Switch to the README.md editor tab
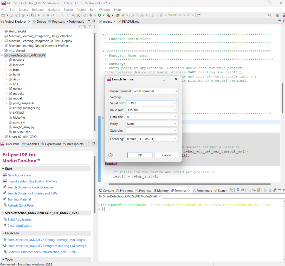The height and width of the screenshot is (266, 285). pyautogui.click(x=129, y=21)
